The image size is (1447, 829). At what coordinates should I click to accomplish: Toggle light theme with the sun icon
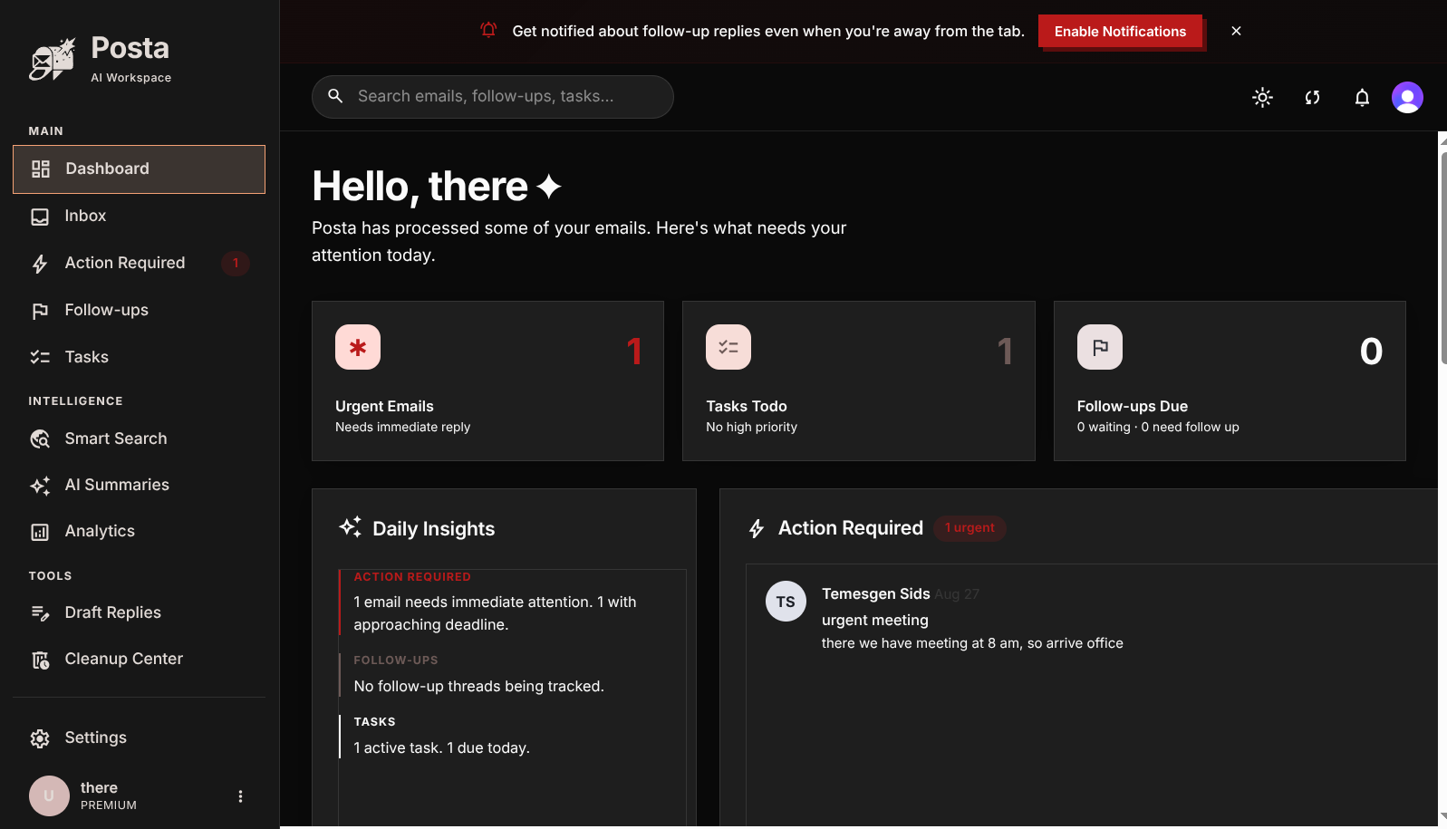[x=1262, y=97]
